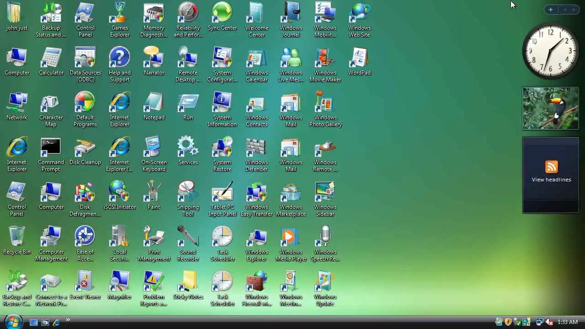The image size is (585, 329).
Task: Open Event Viewer shortcut
Action: [85, 285]
